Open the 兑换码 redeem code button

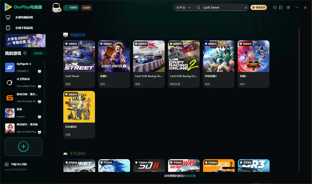[x=71, y=7]
